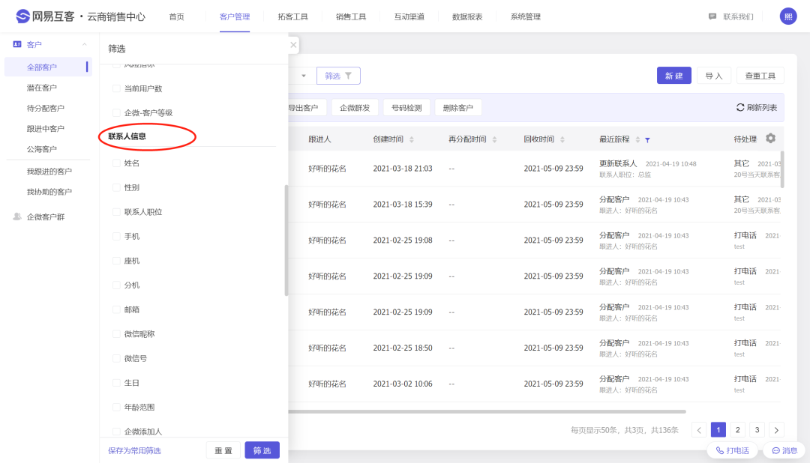Open the dropdown left of 筛选 button
Image resolution: width=810 pixels, height=463 pixels.
[304, 76]
